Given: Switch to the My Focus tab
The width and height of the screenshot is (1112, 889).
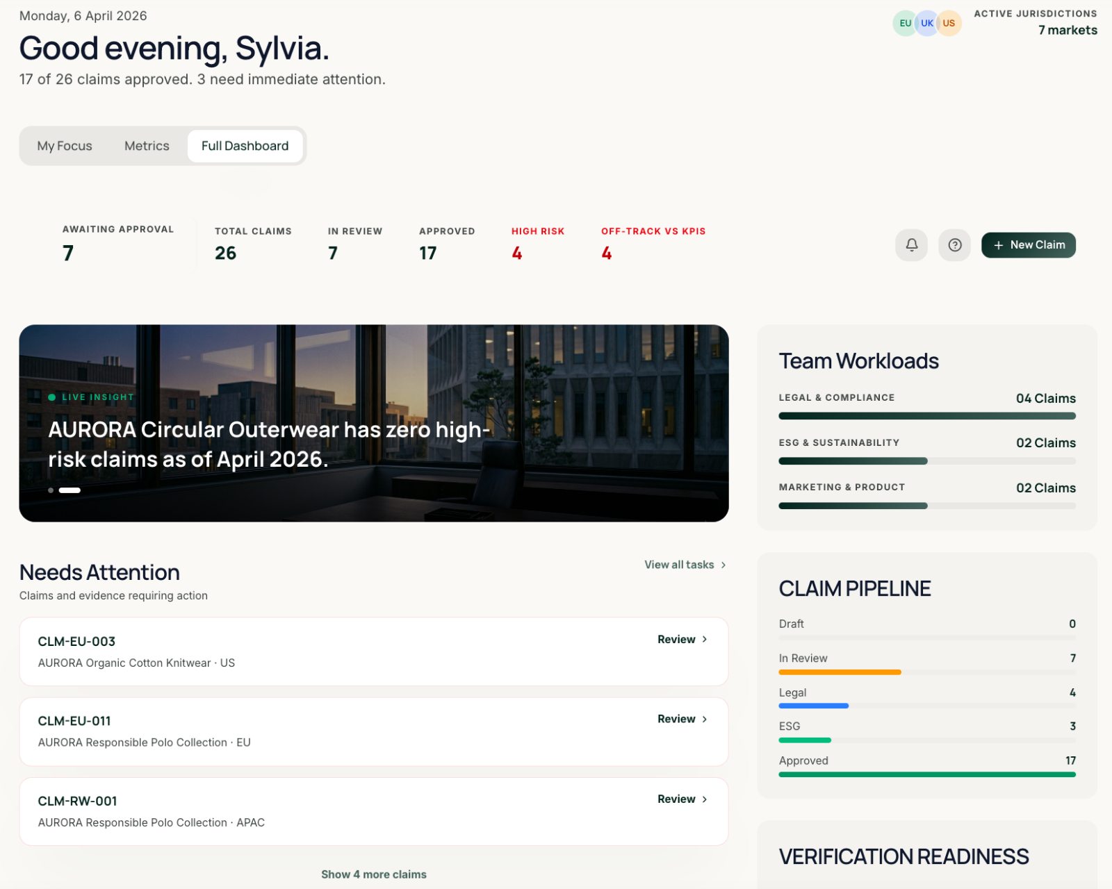Looking at the screenshot, I should (x=65, y=146).
